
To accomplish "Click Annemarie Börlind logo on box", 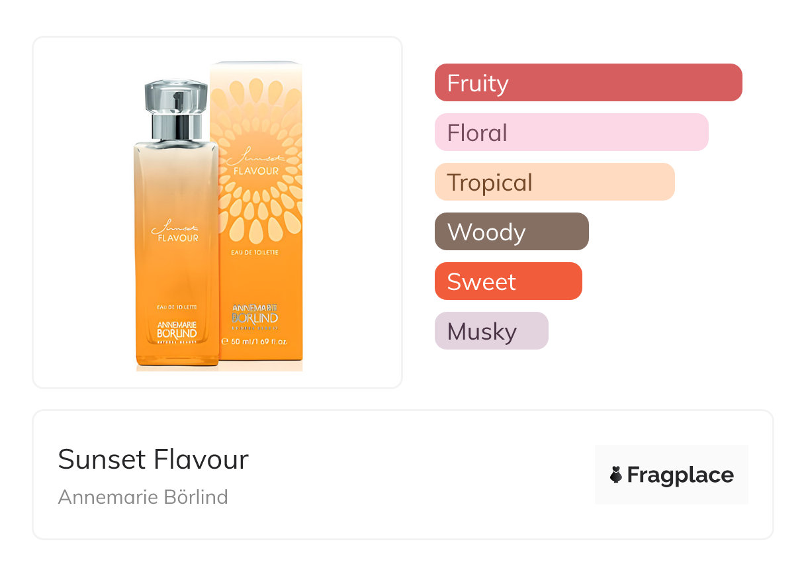I will click(x=255, y=314).
